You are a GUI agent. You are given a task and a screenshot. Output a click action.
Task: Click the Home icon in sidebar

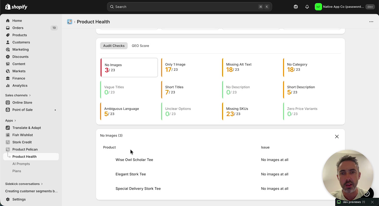coord(8,21)
